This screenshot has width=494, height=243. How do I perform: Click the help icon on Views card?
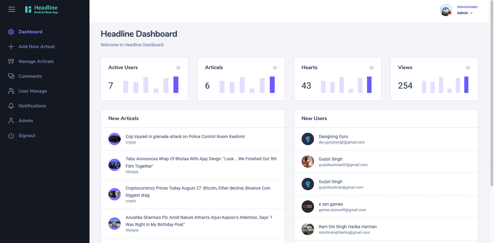click(x=468, y=68)
